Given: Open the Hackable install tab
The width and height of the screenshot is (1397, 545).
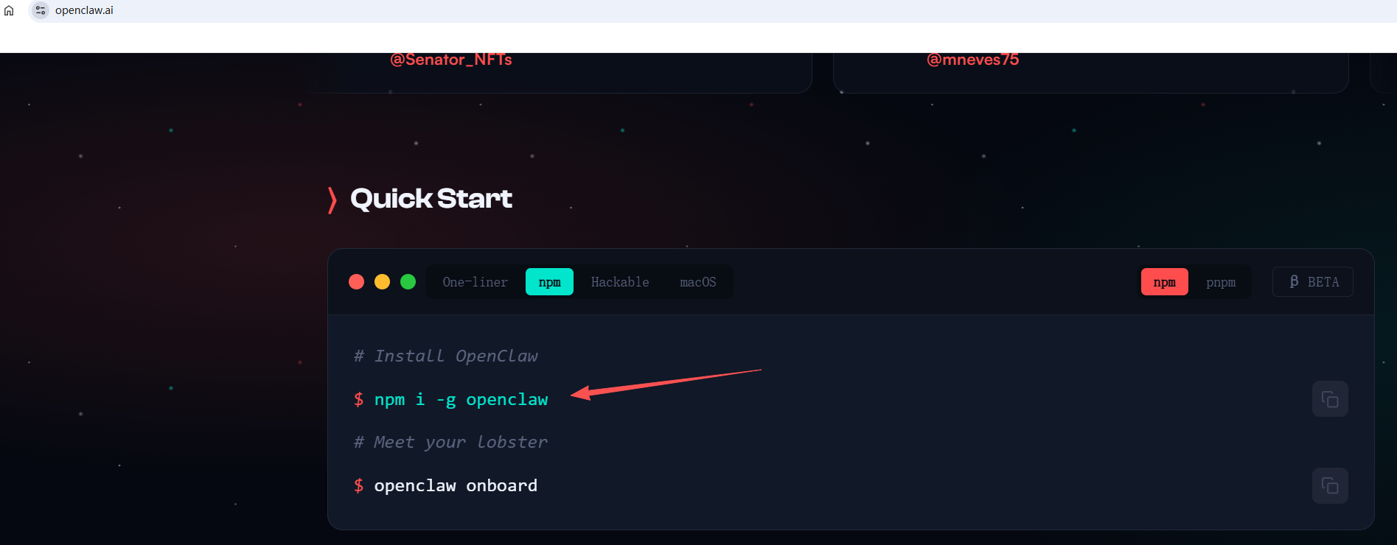Looking at the screenshot, I should [x=620, y=282].
